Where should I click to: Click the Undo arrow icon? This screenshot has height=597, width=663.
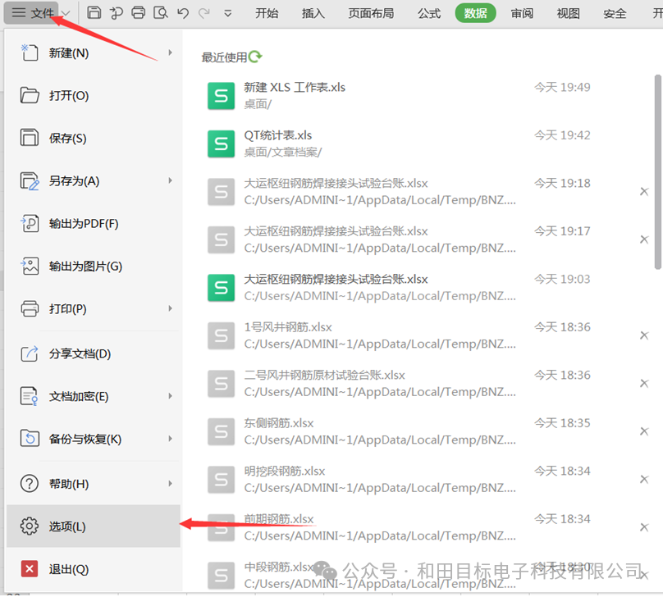[183, 13]
